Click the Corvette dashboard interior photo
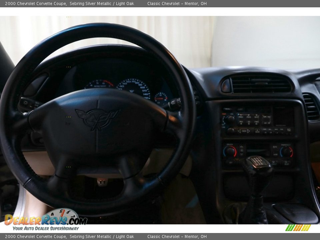 click(x=160, y=120)
